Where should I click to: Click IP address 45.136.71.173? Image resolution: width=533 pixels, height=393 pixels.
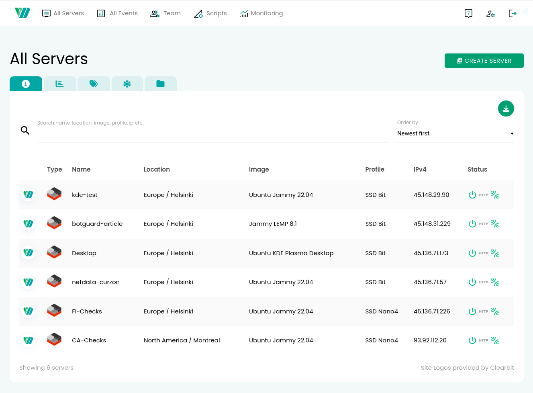tap(431, 253)
